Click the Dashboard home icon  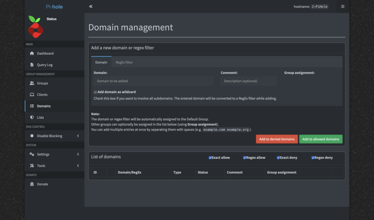coord(32,54)
